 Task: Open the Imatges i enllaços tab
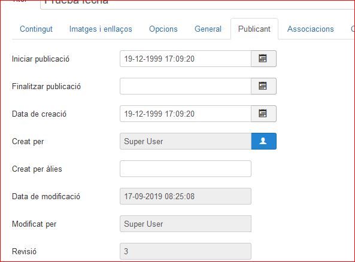101,29
